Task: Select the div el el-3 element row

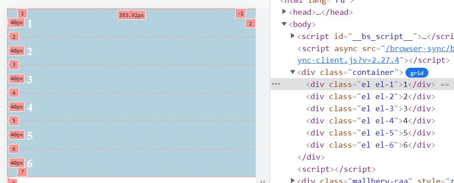Action: [362, 109]
